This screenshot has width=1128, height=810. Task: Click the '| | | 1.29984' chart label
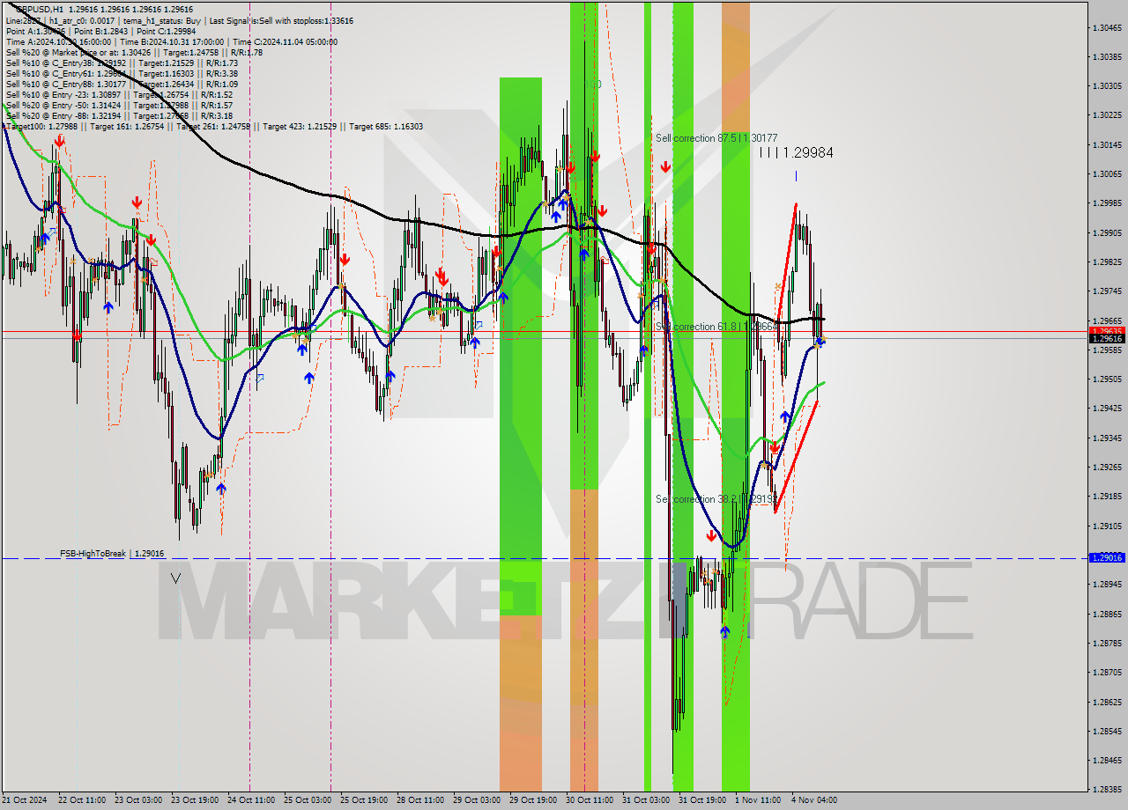(x=797, y=153)
